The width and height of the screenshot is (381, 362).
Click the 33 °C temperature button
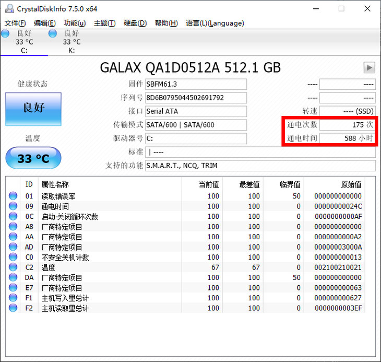(x=33, y=158)
